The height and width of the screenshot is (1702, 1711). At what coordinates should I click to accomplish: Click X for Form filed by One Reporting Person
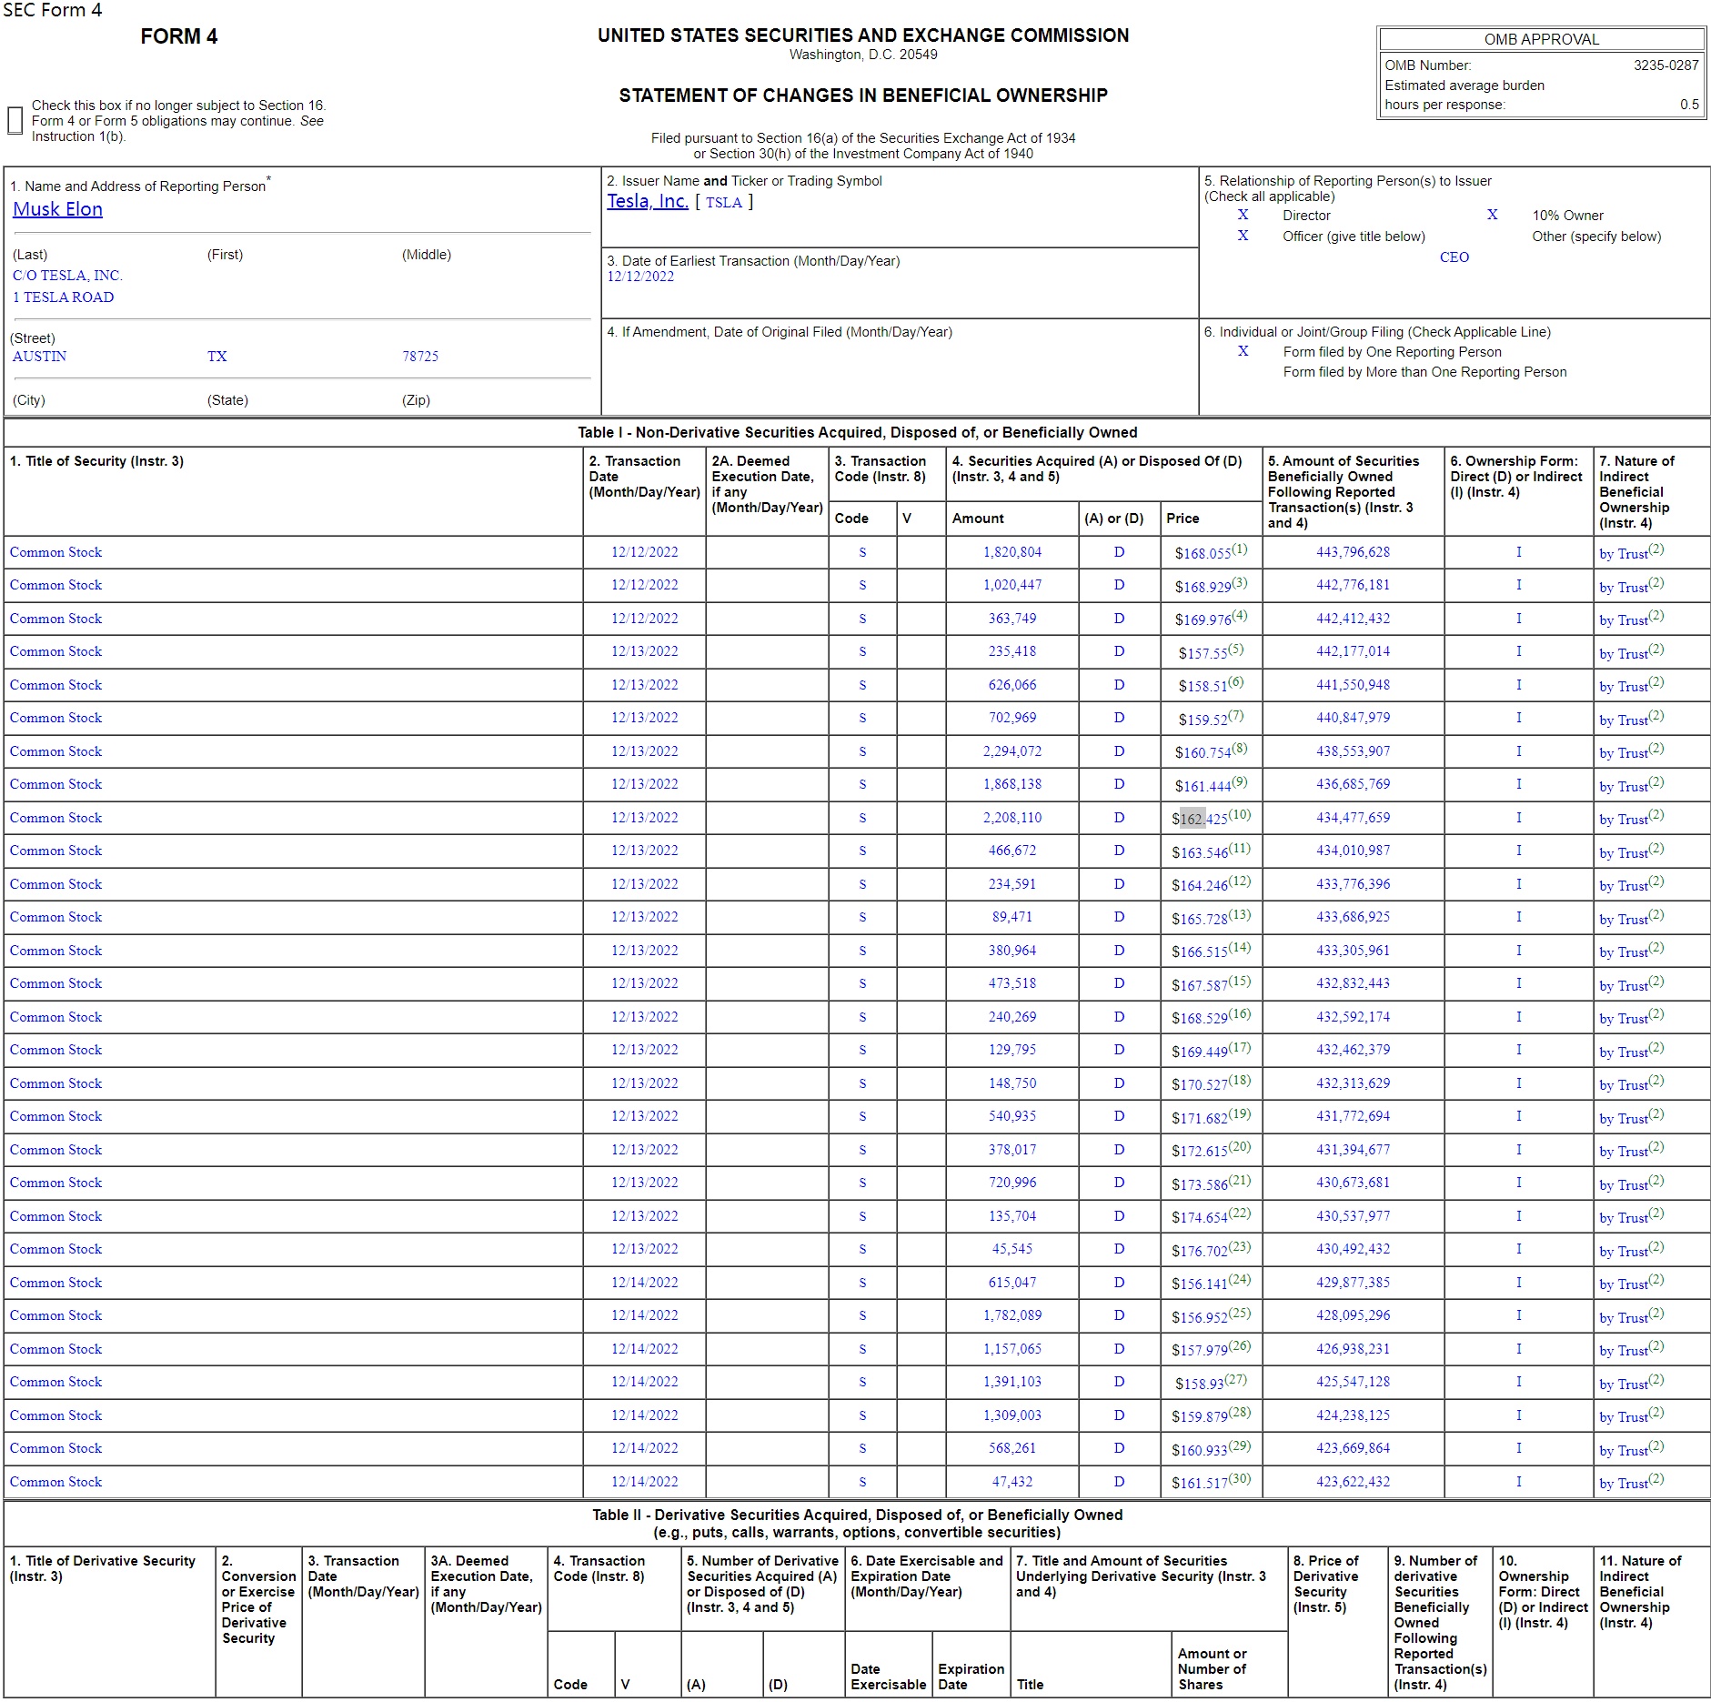click(1243, 352)
